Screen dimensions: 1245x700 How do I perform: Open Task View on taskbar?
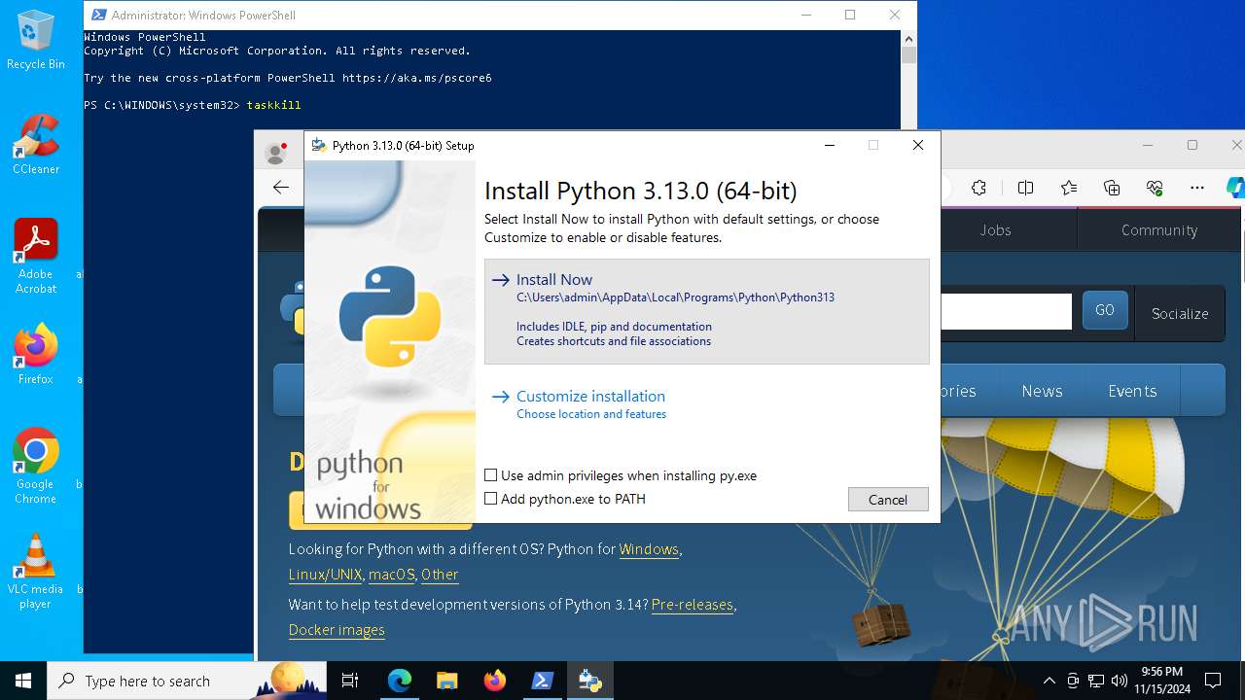pyautogui.click(x=350, y=681)
